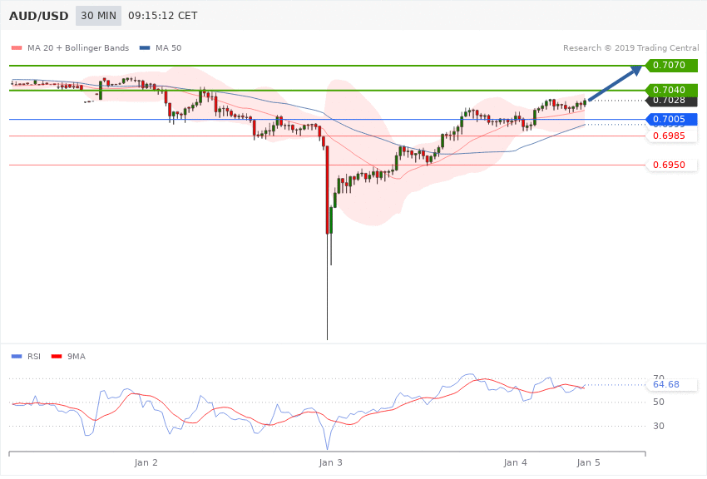Click the Research © 2019 Trading Central credit
Viewport: 707px width, 479px height.
(630, 47)
